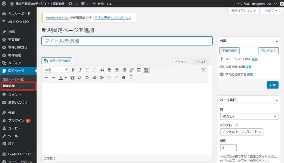Switch to the テキスト editor tab
The width and height of the screenshot is (284, 163).
click(x=200, y=62)
